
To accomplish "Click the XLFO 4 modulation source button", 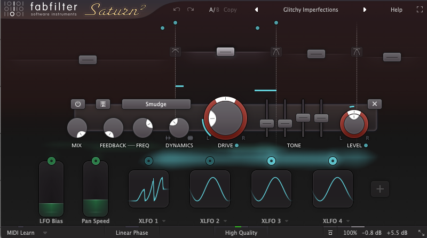I will (333, 161).
